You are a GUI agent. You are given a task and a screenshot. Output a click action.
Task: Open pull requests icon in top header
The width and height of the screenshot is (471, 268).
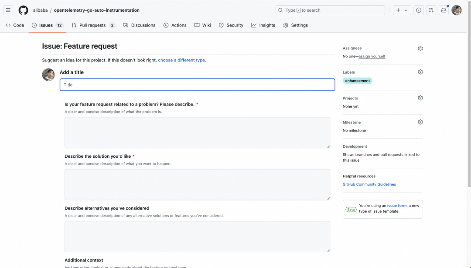[x=431, y=10]
